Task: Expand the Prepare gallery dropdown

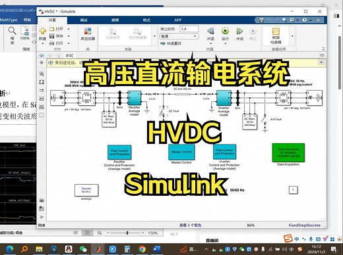Action: [154, 36]
